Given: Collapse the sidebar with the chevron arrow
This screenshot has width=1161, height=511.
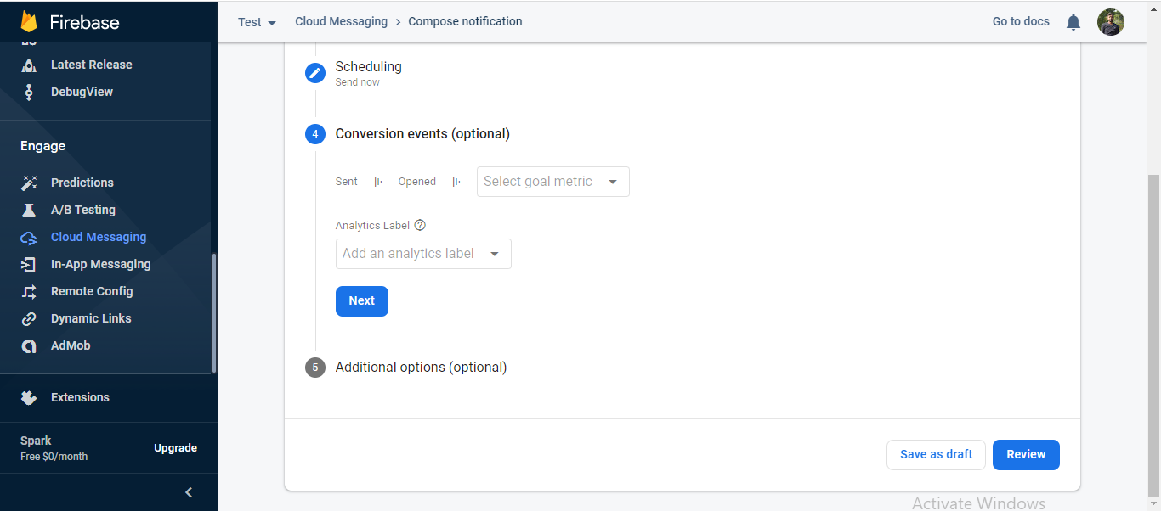Looking at the screenshot, I should coord(188,491).
